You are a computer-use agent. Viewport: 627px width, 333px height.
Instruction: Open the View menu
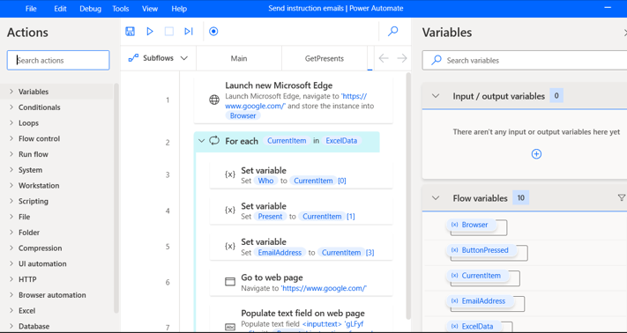[x=150, y=9]
